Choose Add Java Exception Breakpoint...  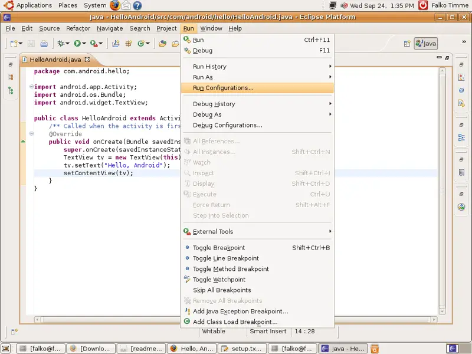click(257, 312)
